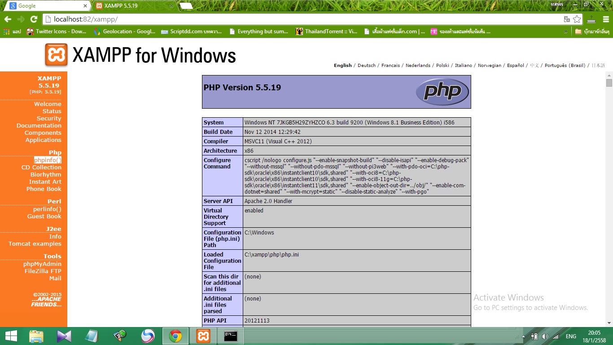Open Geolocation - Google bookmark
The image size is (613, 345).
[125, 31]
